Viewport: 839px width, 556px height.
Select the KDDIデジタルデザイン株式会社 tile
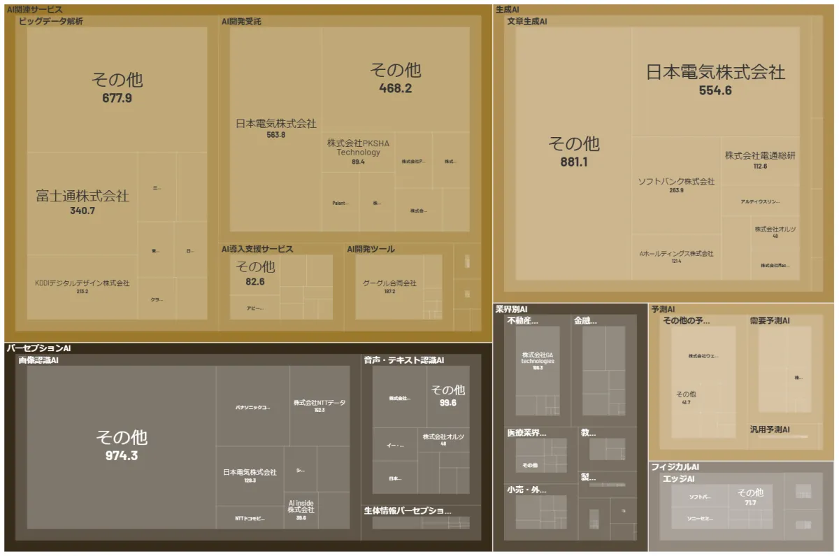[82, 287]
